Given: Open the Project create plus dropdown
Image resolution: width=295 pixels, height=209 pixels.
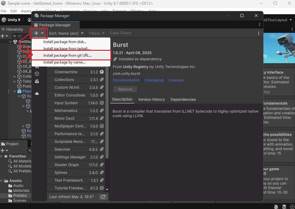Looking at the screenshot, I should [x=4, y=150].
